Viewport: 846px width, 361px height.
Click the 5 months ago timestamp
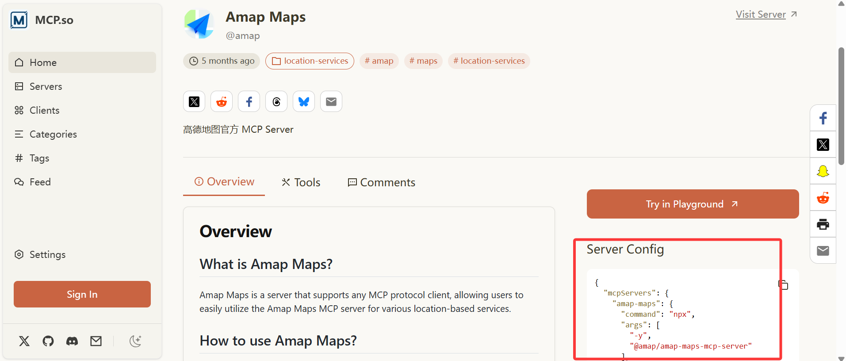coord(222,61)
